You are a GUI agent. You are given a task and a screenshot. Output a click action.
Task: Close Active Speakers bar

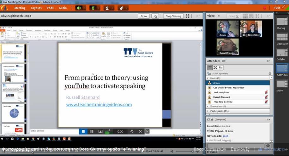(270, 73)
